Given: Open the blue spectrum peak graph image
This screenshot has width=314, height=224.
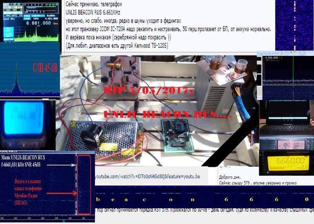Looking at the screenshot, I should point(30,70).
